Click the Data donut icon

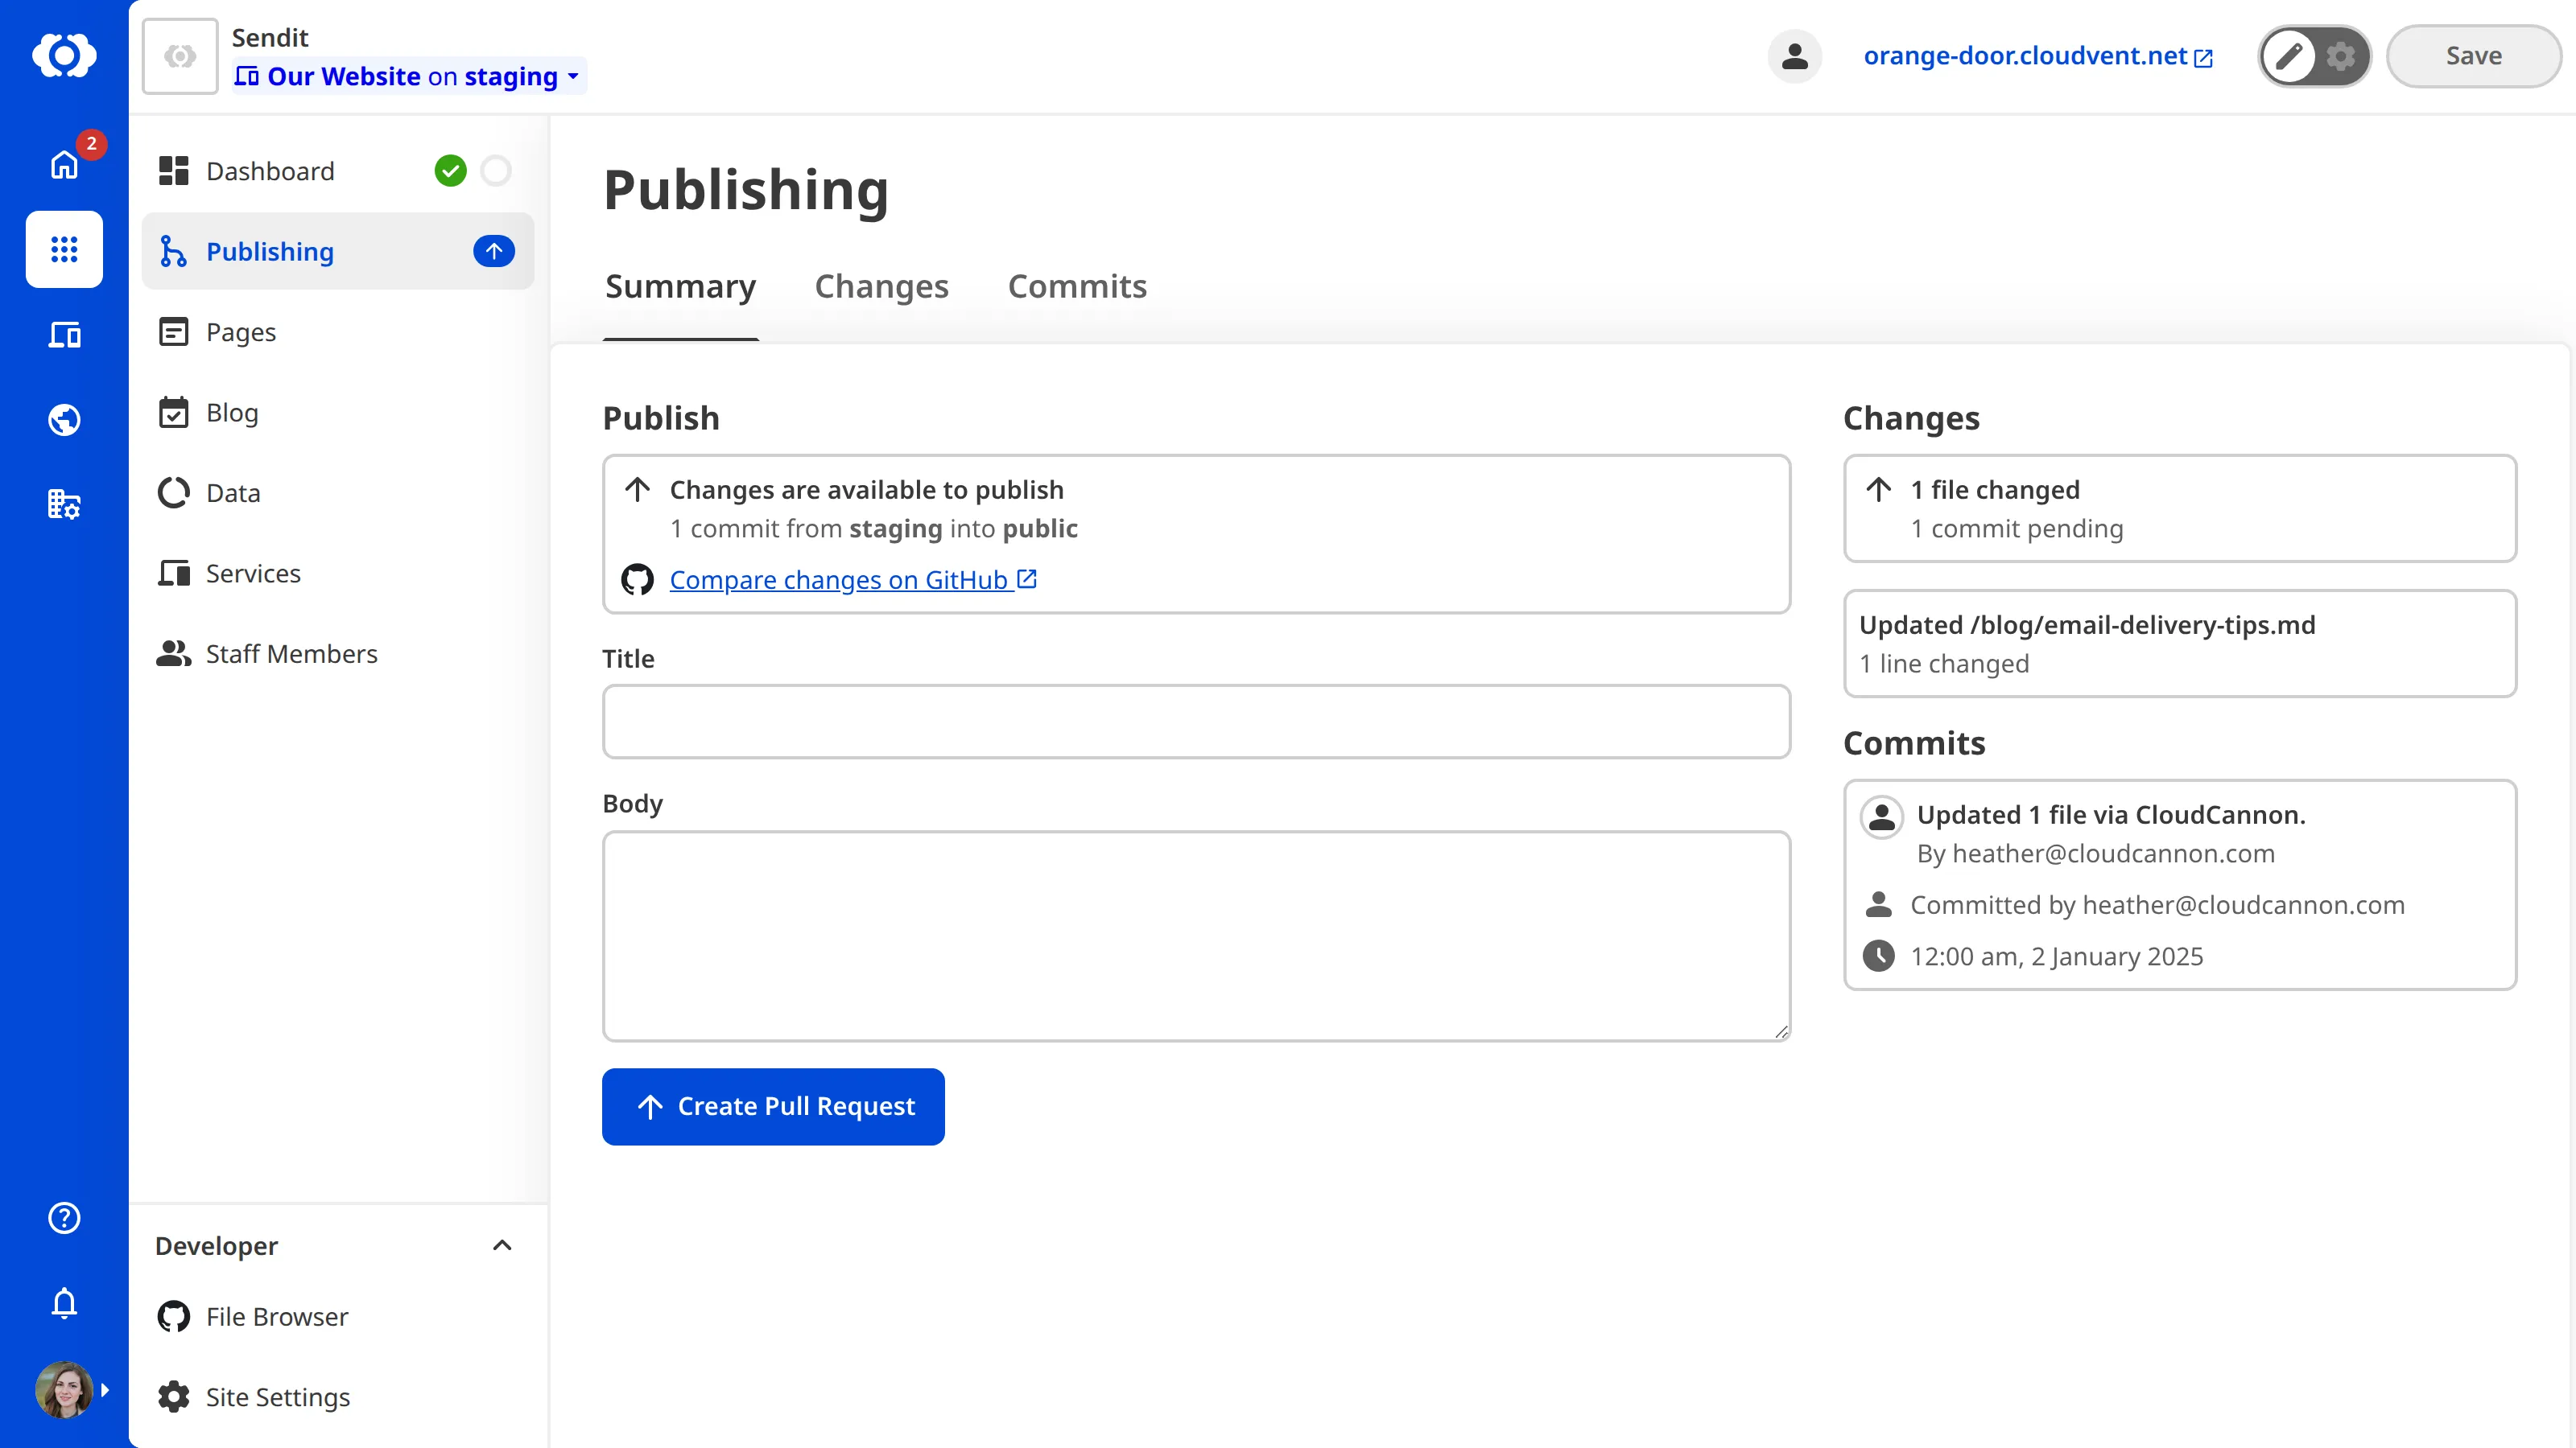tap(173, 492)
